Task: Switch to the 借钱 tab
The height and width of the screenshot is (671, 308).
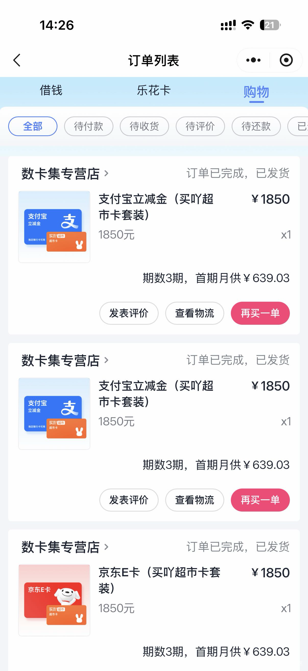Action: (51, 91)
